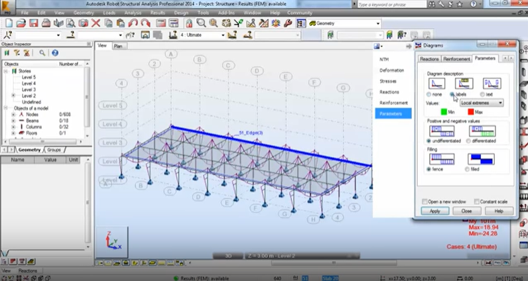This screenshot has width=528, height=281.
Task: Click the Save icon in the toolbar
Action: pyautogui.click(x=34, y=23)
